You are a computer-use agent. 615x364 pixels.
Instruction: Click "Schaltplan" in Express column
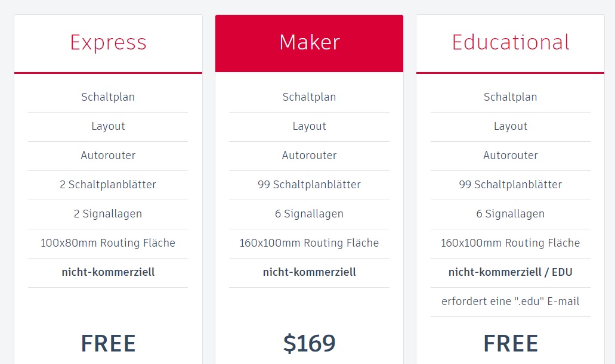click(x=108, y=97)
